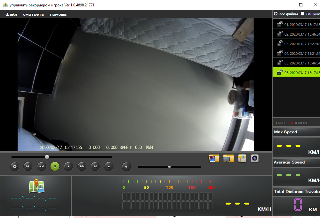Pause playback with the green button
This screenshot has height=218, width=320.
pyautogui.click(x=55, y=166)
